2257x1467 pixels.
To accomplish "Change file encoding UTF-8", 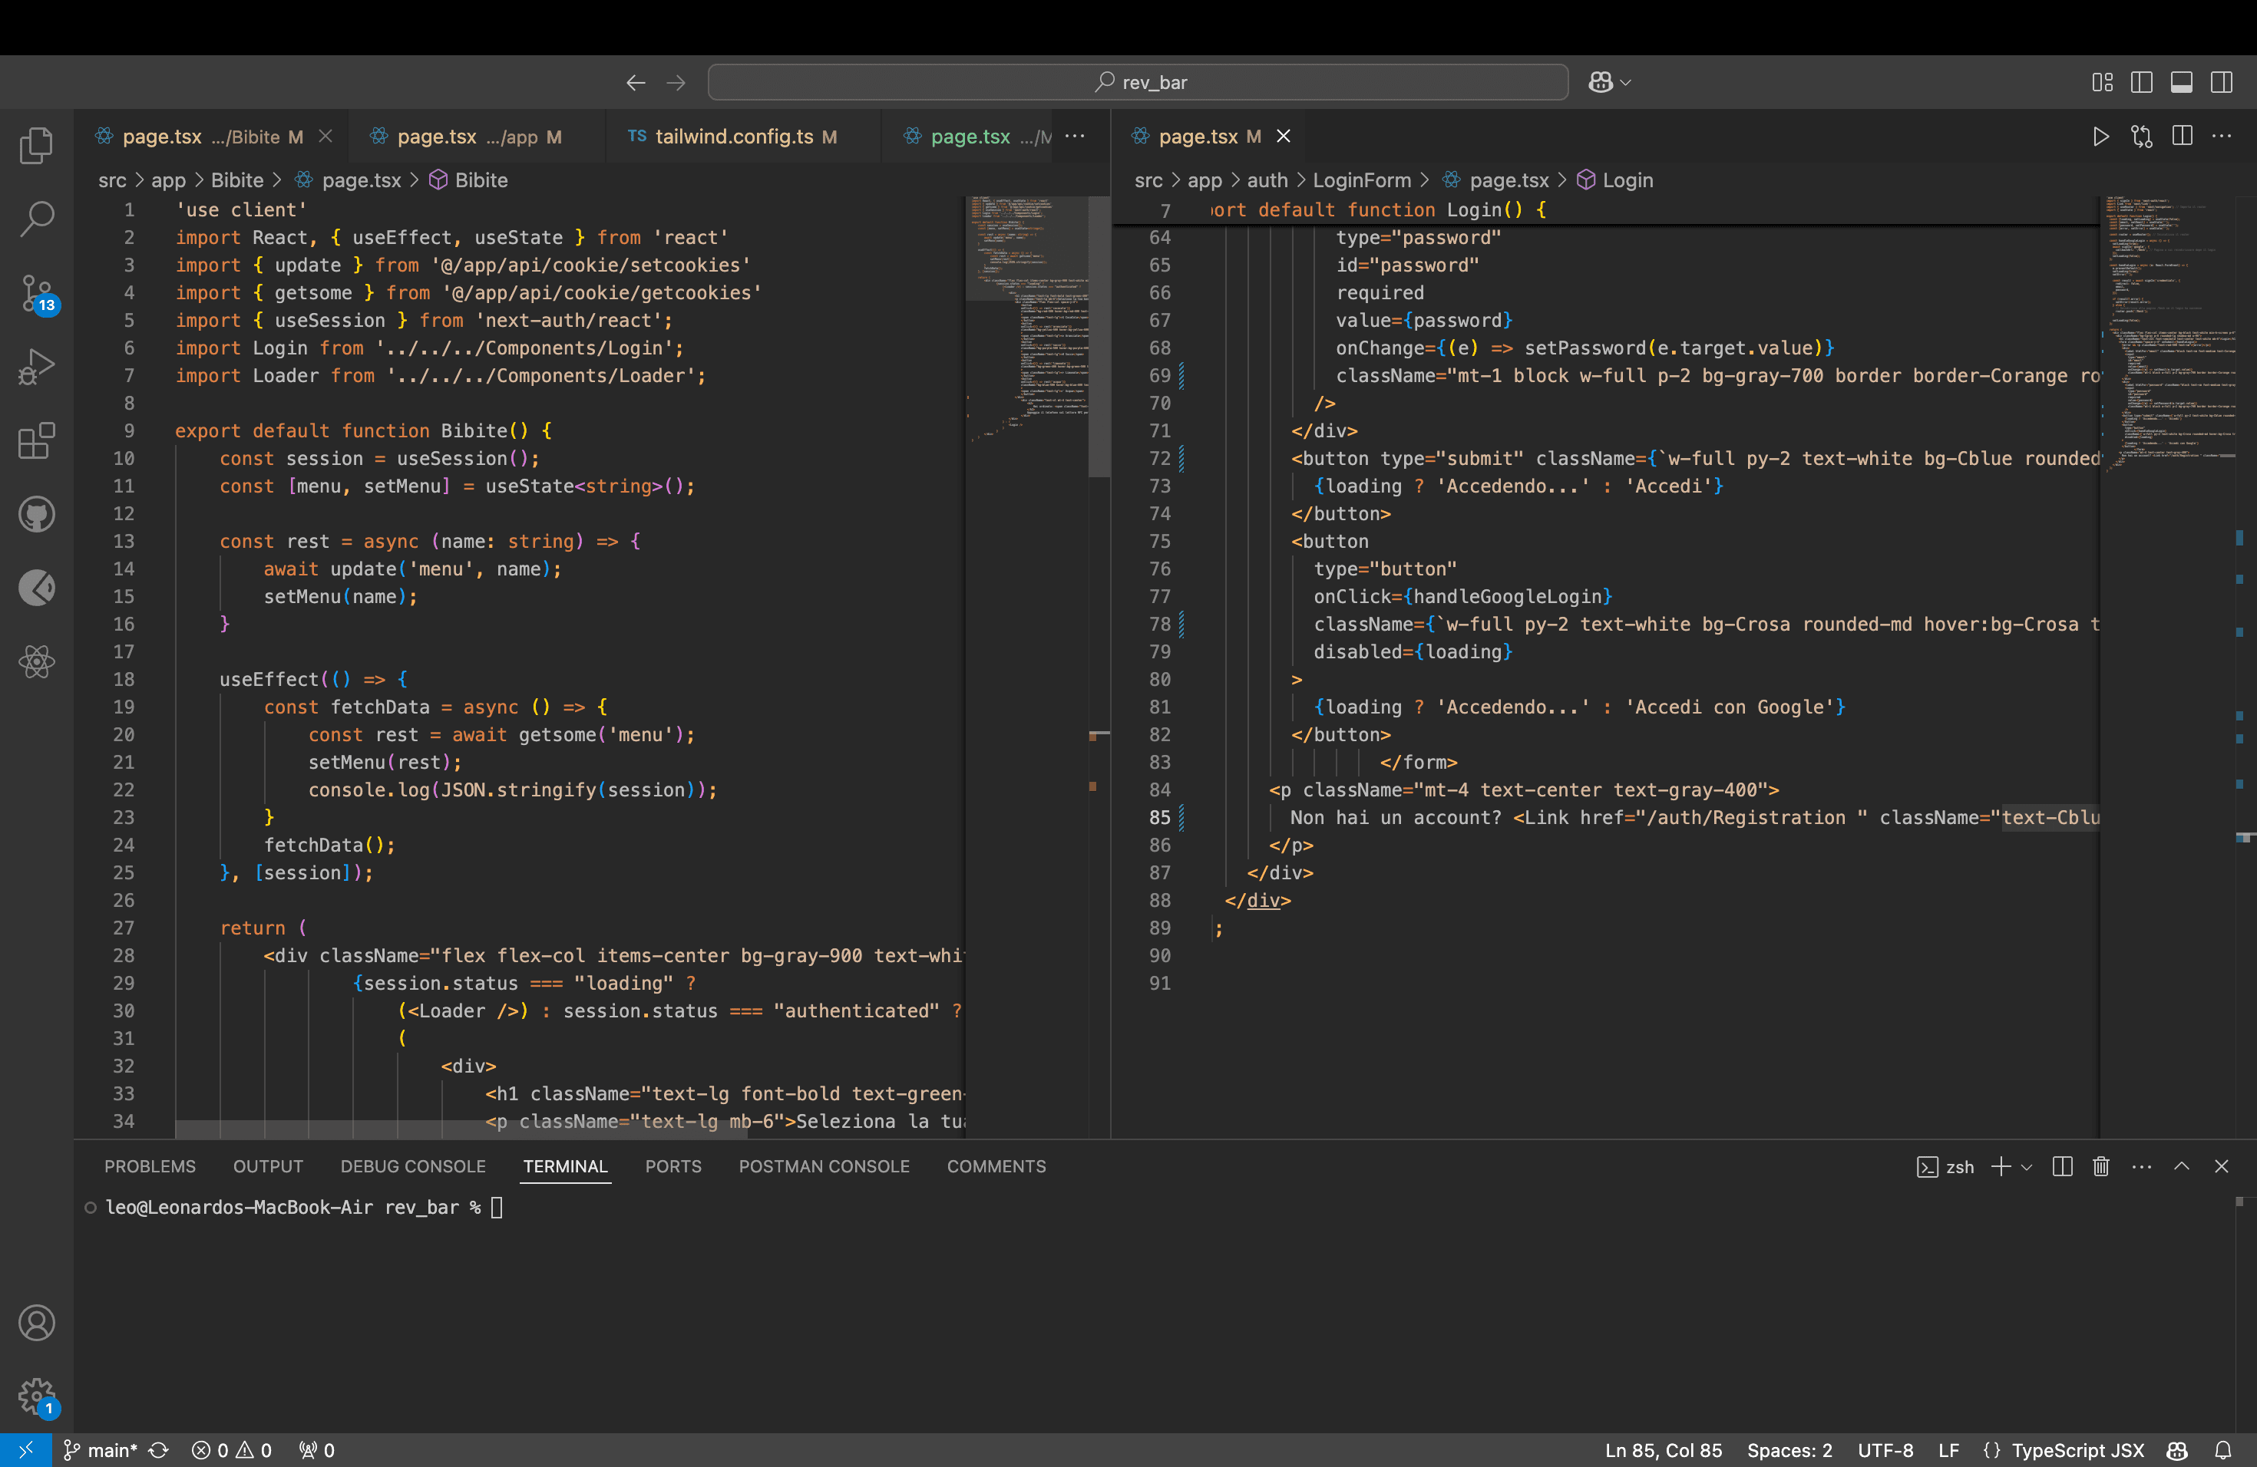I will 1885,1450.
